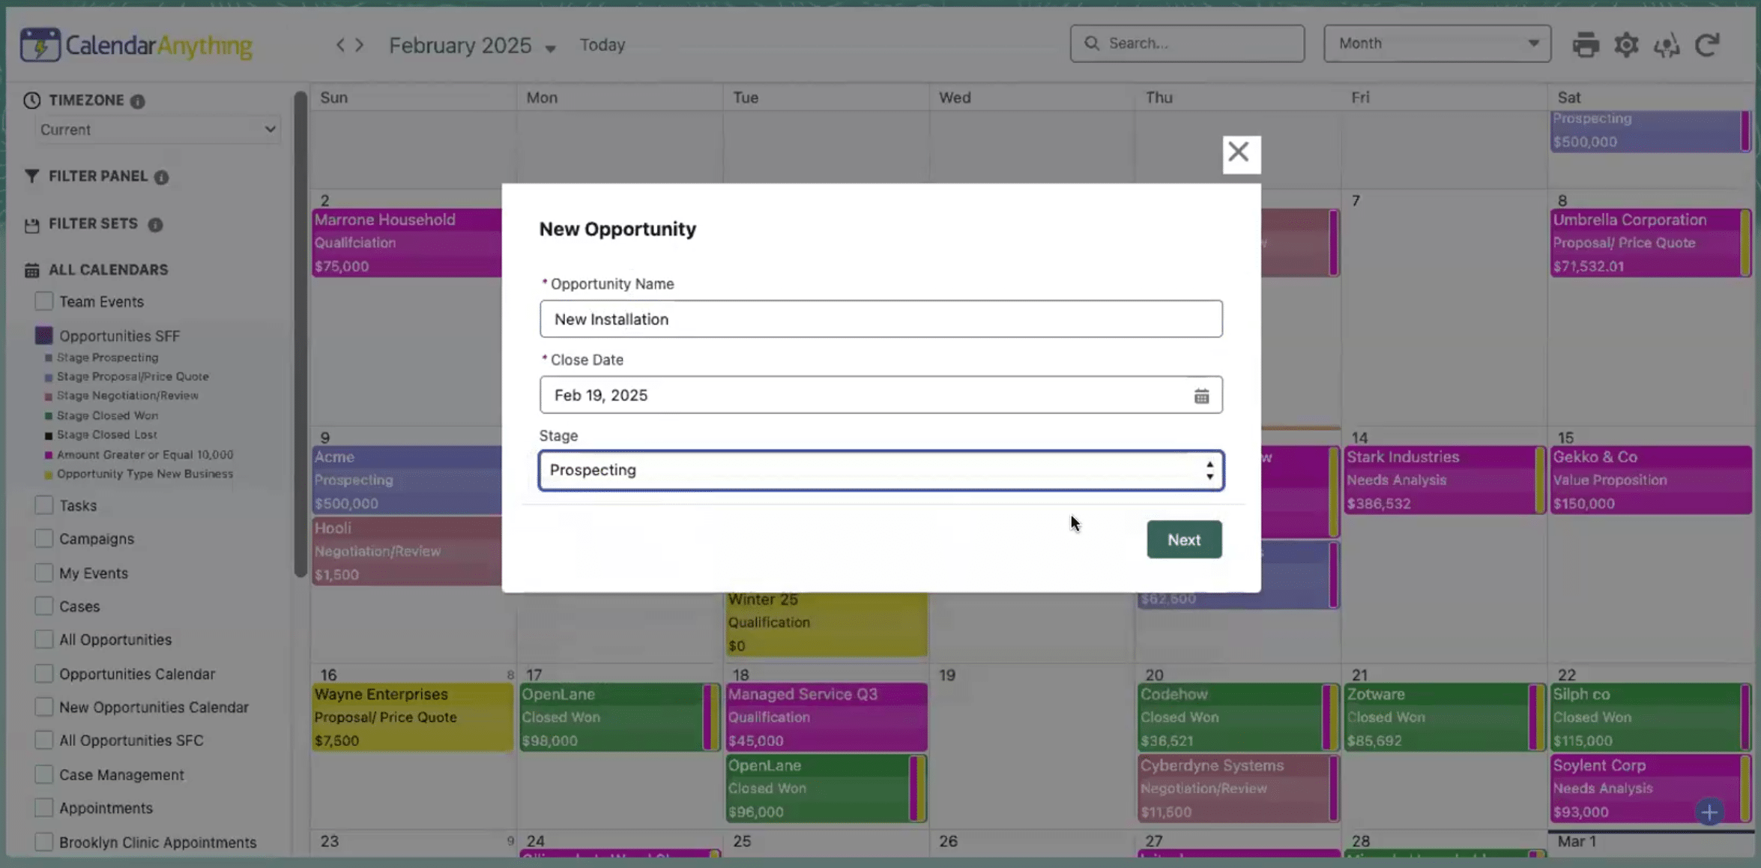Check the Case Management calendar
This screenshot has height=868, width=1761.
coord(44,774)
